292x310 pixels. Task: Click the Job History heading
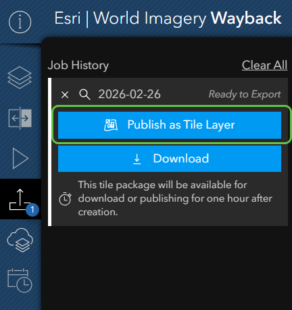pyautogui.click(x=78, y=66)
